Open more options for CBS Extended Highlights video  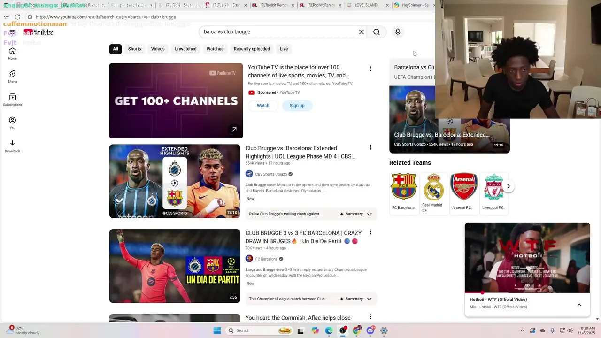coord(370,147)
